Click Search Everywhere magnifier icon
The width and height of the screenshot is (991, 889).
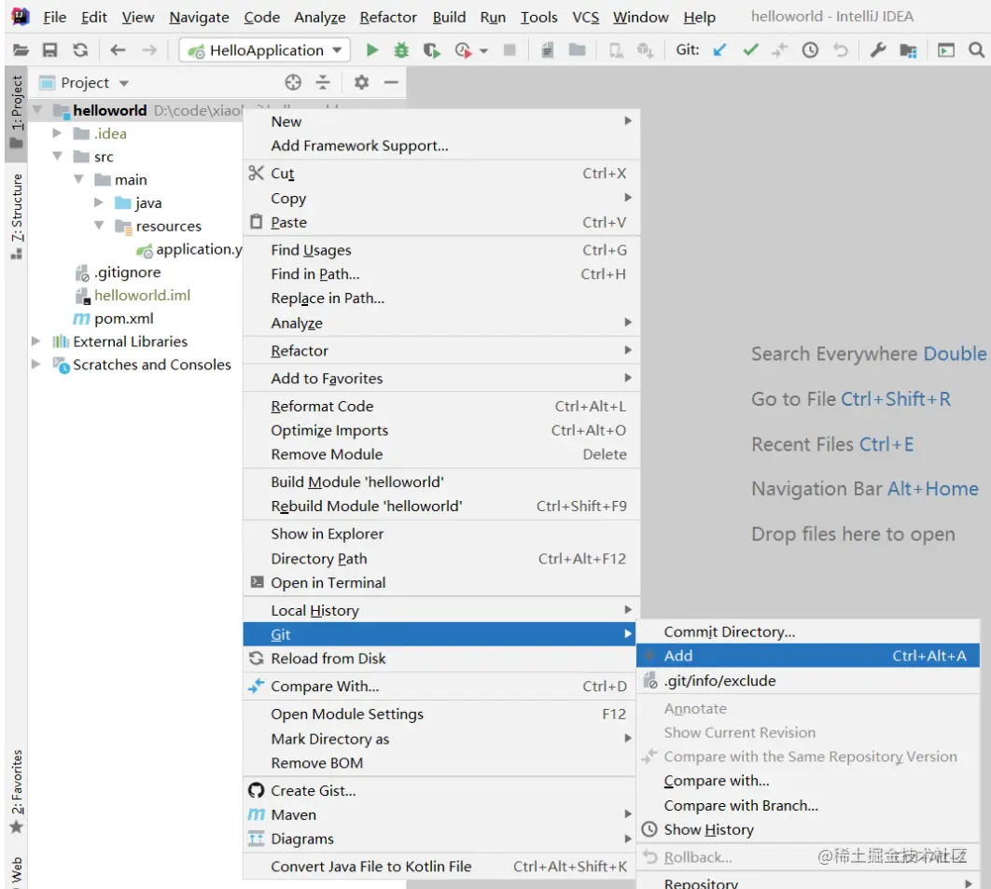[976, 50]
